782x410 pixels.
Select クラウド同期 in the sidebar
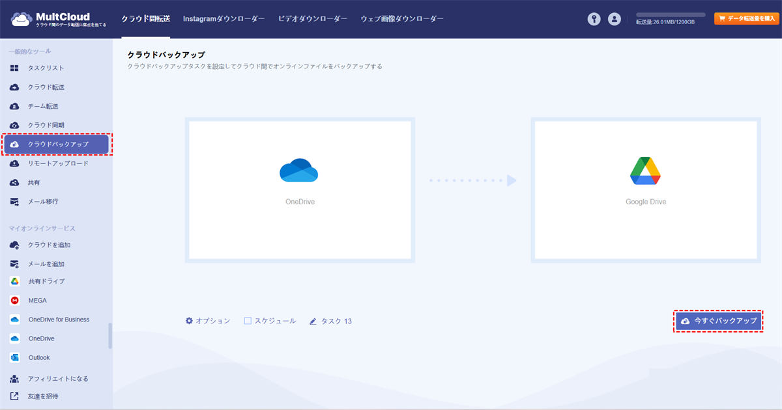tap(46, 125)
